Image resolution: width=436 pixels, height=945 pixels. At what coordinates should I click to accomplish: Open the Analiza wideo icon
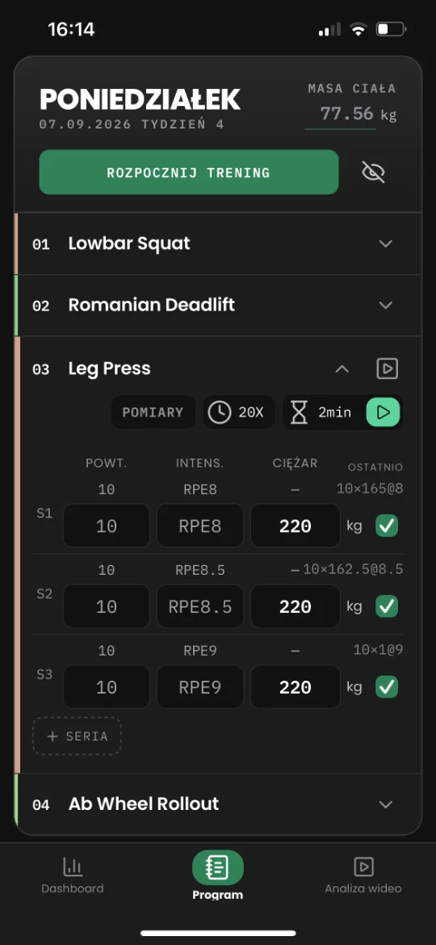tap(363, 867)
